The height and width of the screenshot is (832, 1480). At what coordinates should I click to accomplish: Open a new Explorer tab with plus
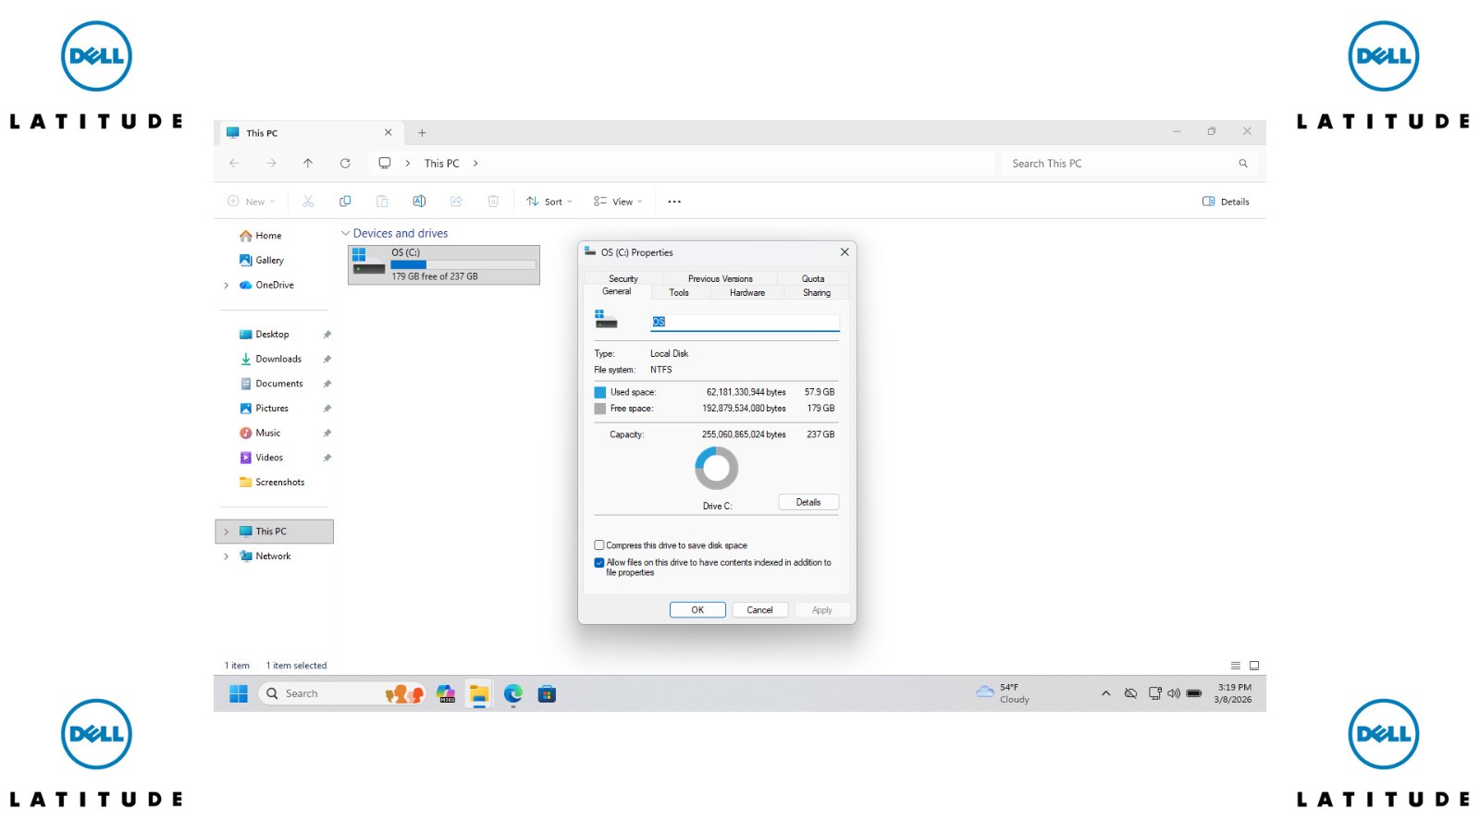422,133
